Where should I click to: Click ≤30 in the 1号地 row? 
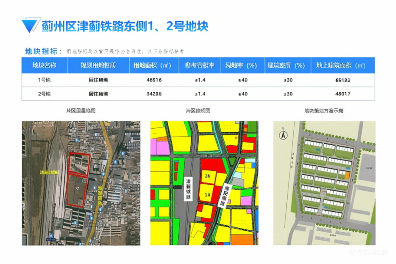pyautogui.click(x=288, y=80)
